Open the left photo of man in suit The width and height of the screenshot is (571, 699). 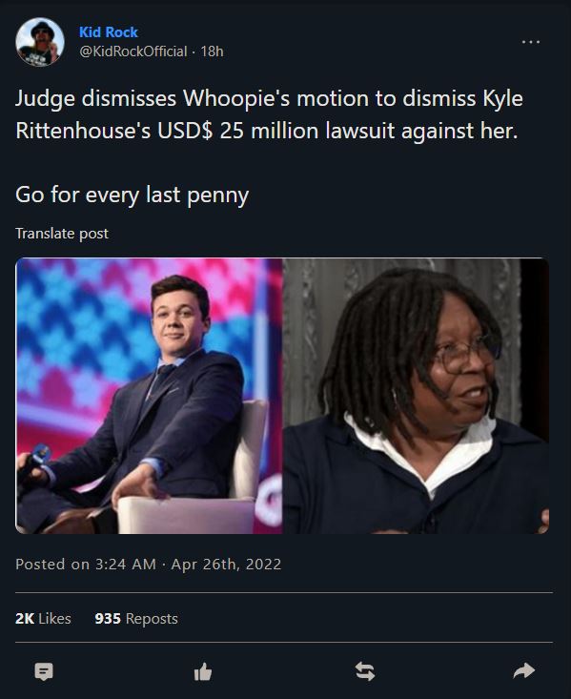click(149, 396)
